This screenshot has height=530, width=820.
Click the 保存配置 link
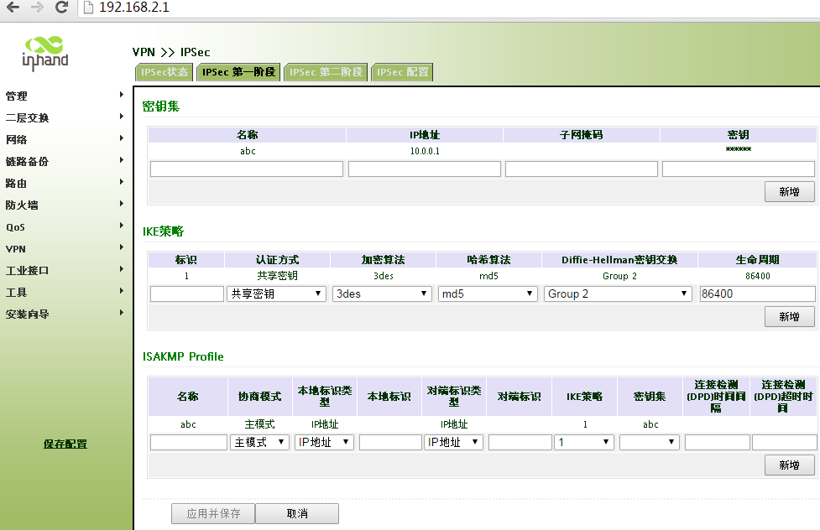coord(65,444)
